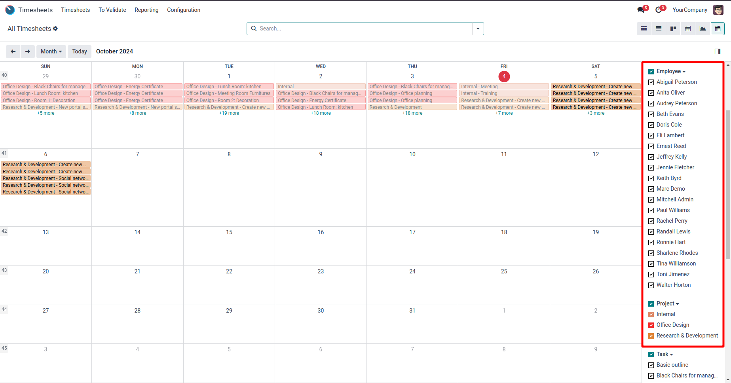
Task: Switch to the list view
Action: click(659, 28)
